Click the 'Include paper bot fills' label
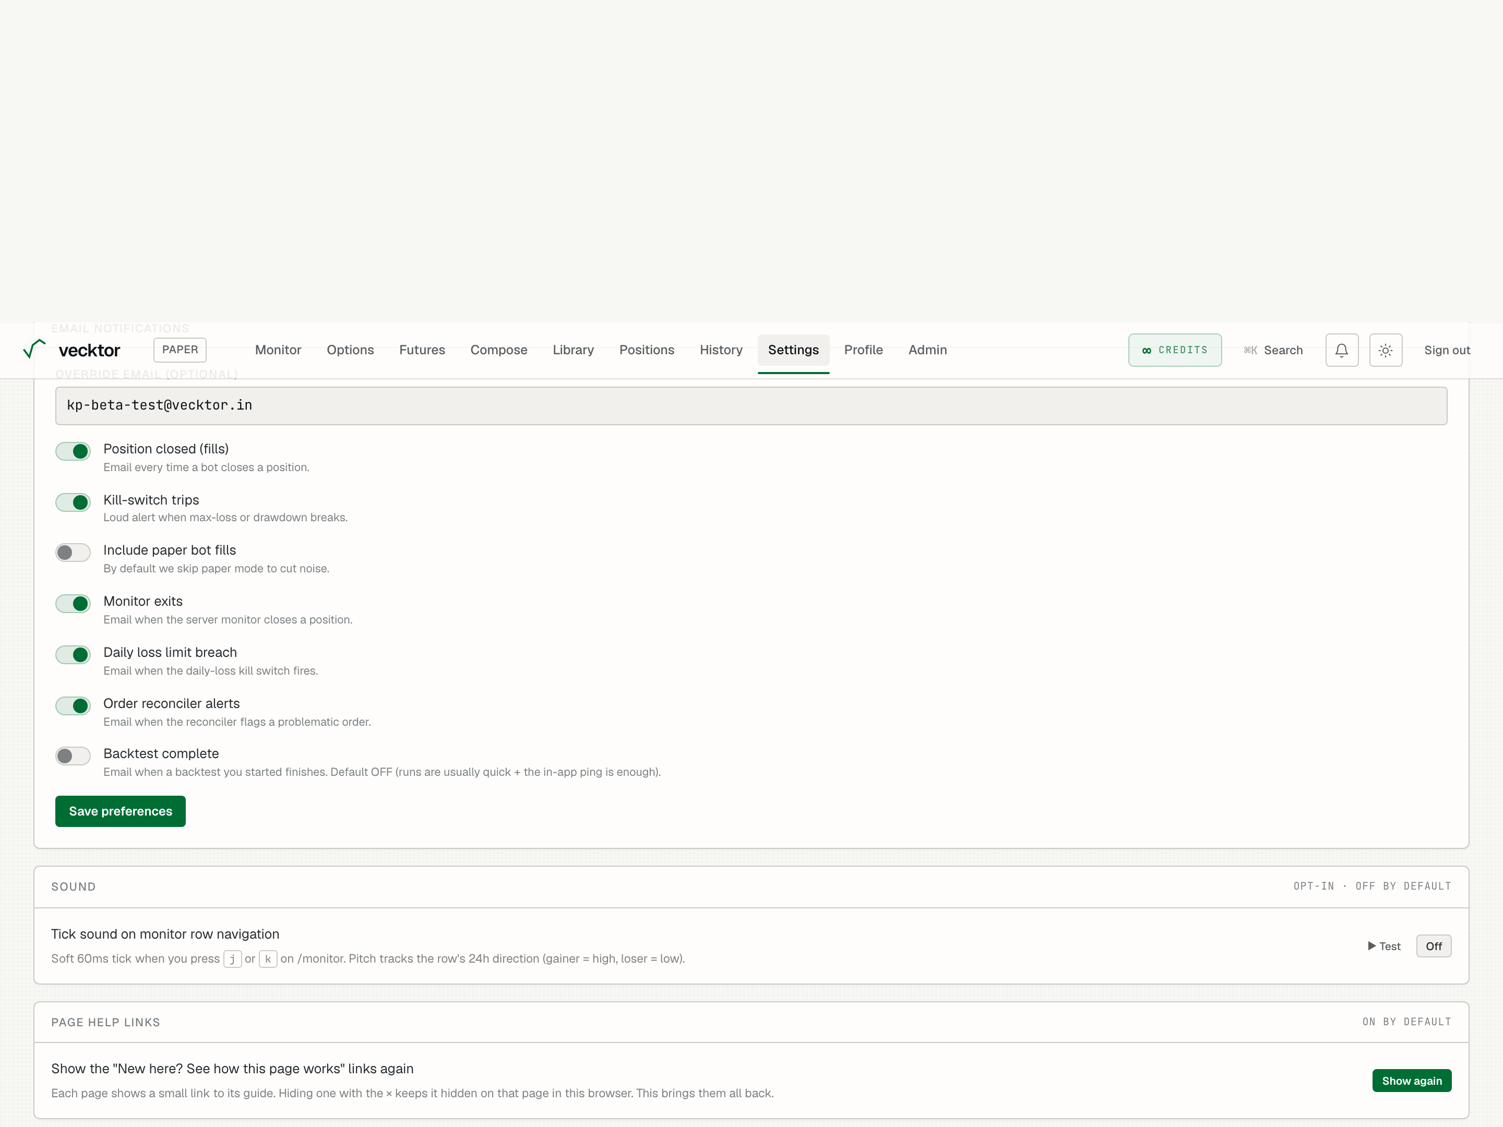This screenshot has height=1127, width=1503. (x=169, y=550)
